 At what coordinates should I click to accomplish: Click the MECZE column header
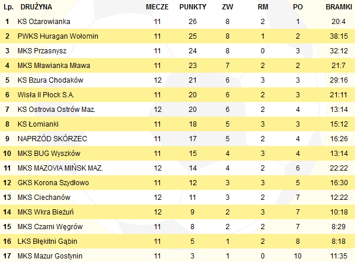[x=157, y=7]
